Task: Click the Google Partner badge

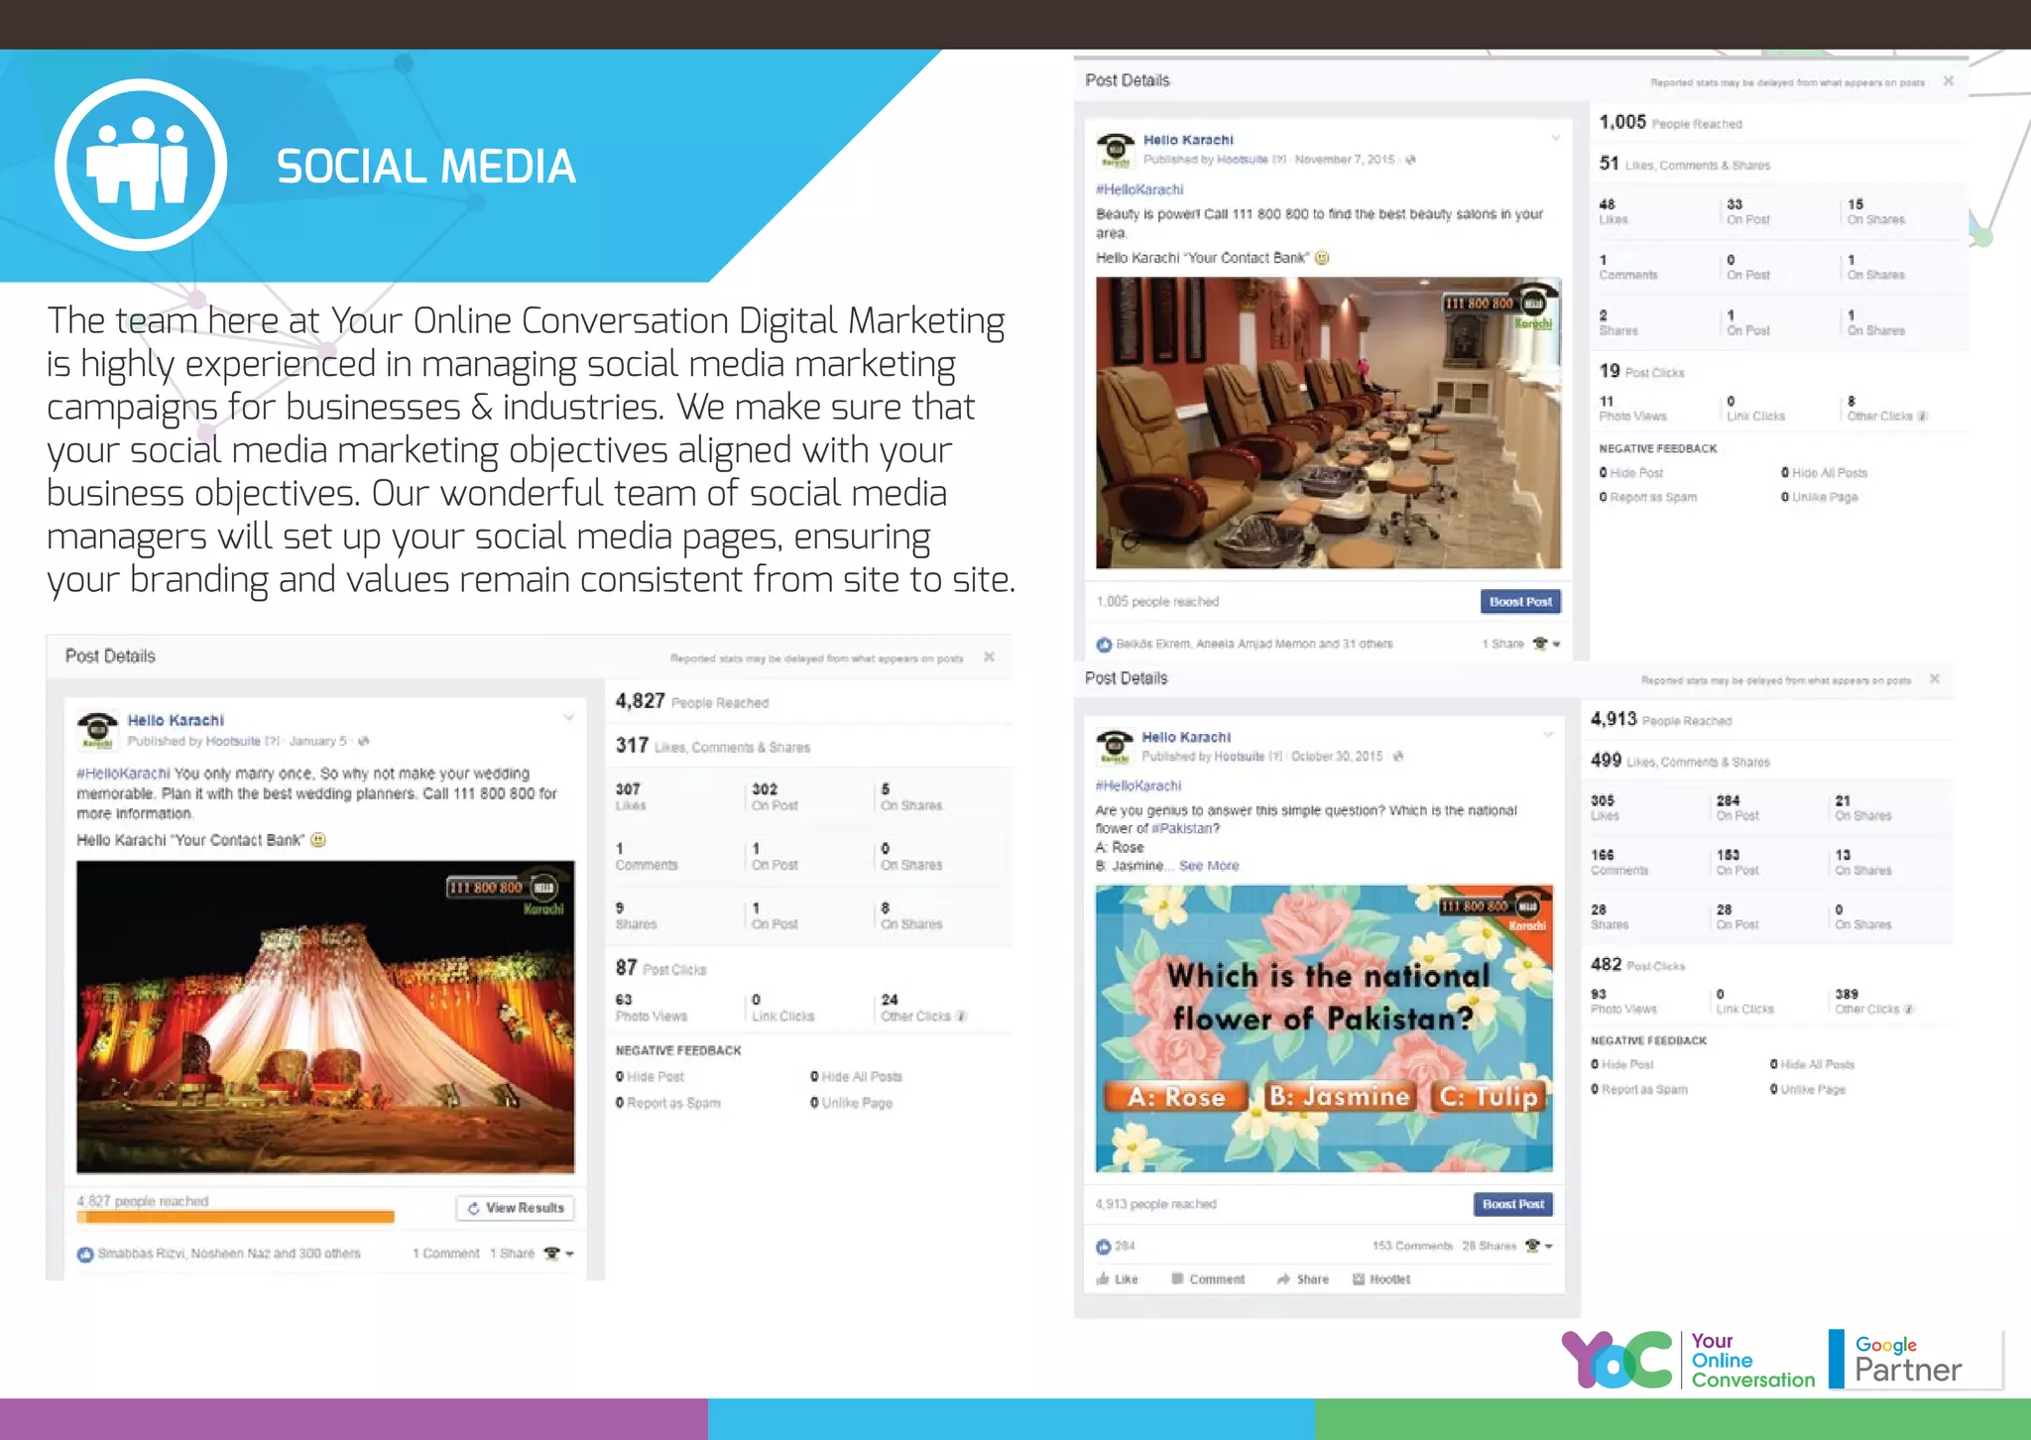Action: [x=1914, y=1360]
